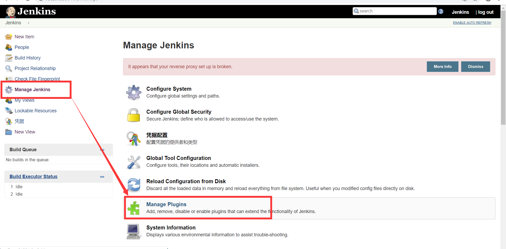
Task: Open the Lockable Resources link
Action: (x=35, y=111)
